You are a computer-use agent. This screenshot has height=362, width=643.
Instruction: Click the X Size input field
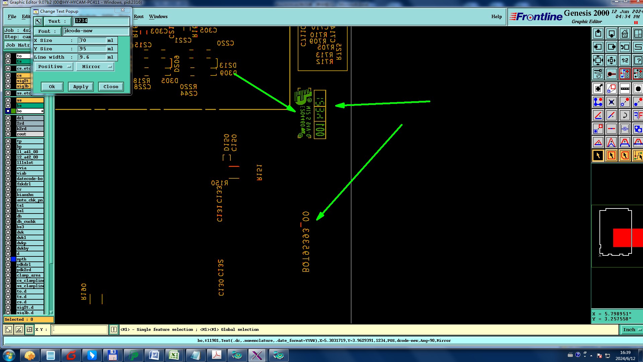[x=92, y=40]
